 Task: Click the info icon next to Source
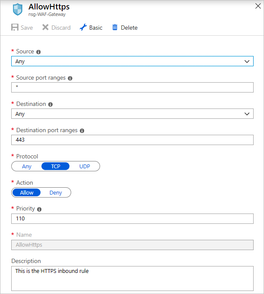coord(38,52)
